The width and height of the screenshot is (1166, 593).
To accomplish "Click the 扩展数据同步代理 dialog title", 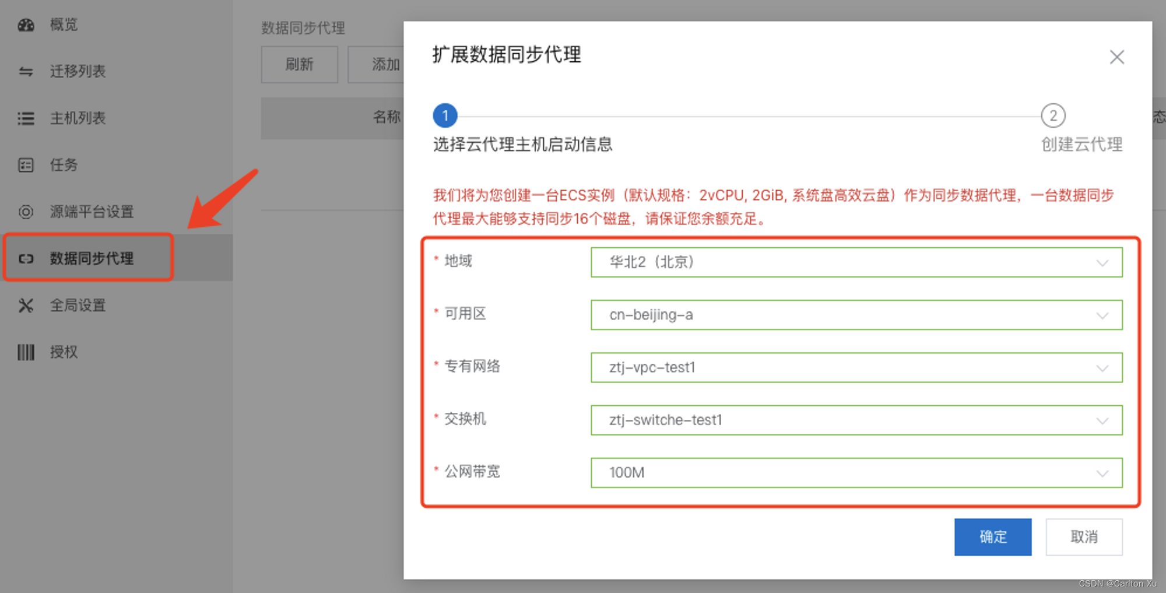I will click(x=507, y=55).
